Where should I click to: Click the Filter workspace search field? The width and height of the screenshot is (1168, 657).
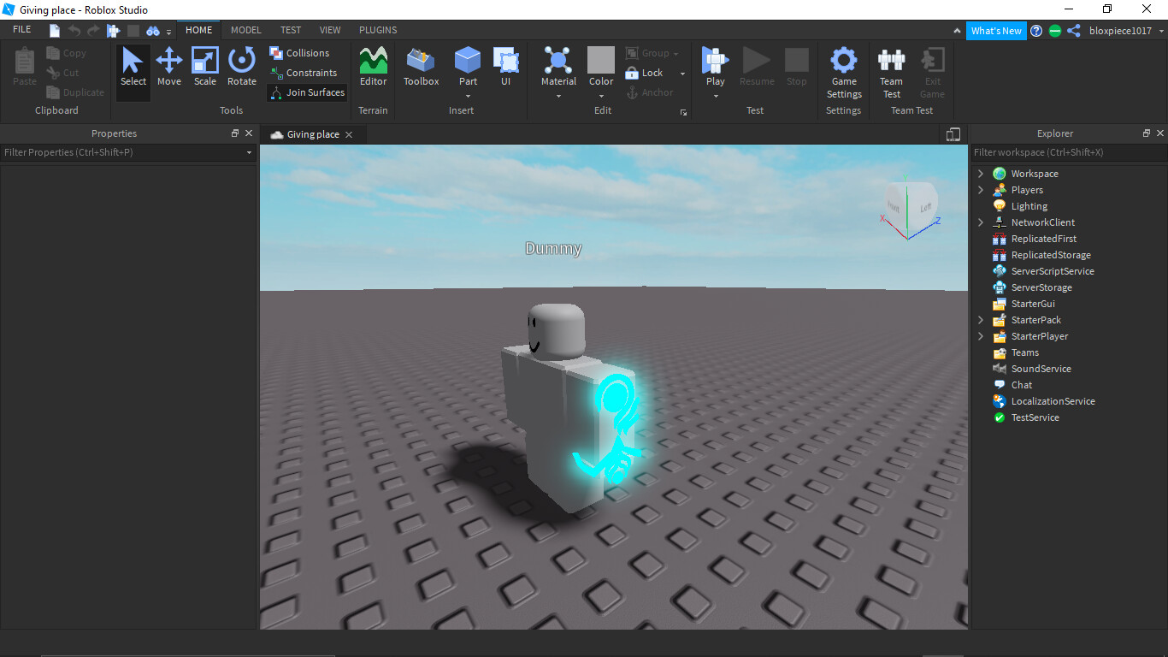tap(1069, 152)
